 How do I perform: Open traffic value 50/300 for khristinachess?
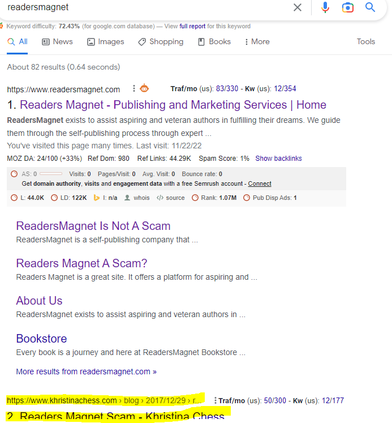275,400
